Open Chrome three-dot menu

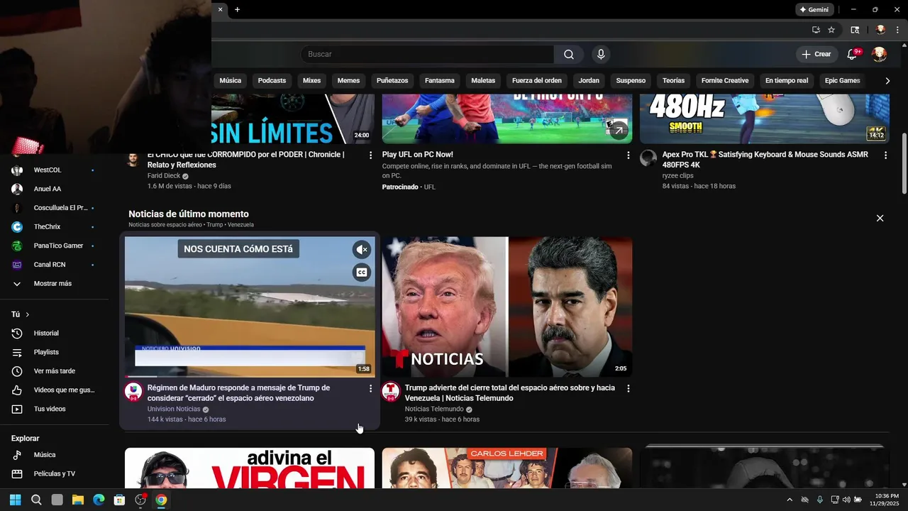click(x=897, y=30)
